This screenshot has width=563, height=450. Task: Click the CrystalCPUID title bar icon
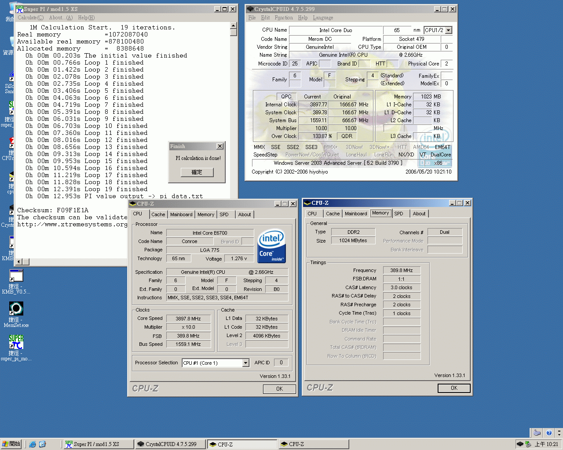[x=250, y=9]
